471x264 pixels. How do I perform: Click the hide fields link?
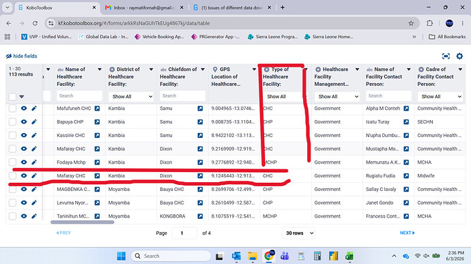tap(21, 56)
